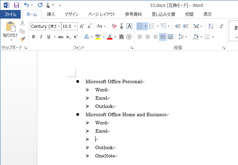Viewport: 238px width, 165px height.
Task: Click the Century font name box
Action: [43, 26]
